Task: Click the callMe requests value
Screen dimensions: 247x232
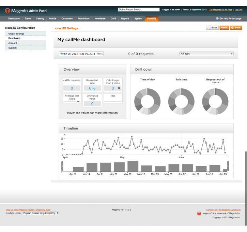Action: tap(72, 88)
